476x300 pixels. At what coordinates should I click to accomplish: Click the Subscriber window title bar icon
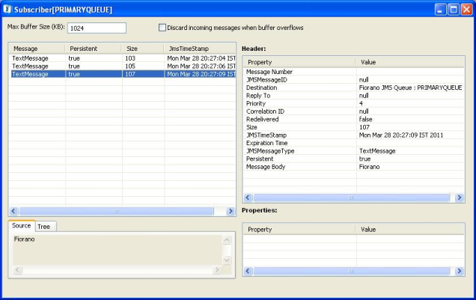[7, 8]
